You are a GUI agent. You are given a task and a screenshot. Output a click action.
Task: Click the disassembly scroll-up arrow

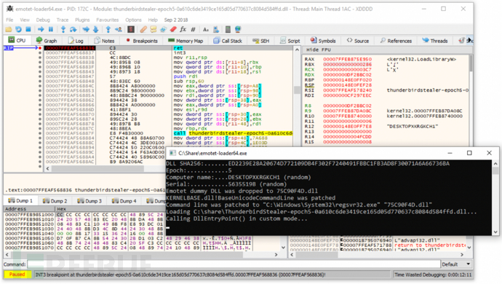pyautogui.click(x=297, y=50)
